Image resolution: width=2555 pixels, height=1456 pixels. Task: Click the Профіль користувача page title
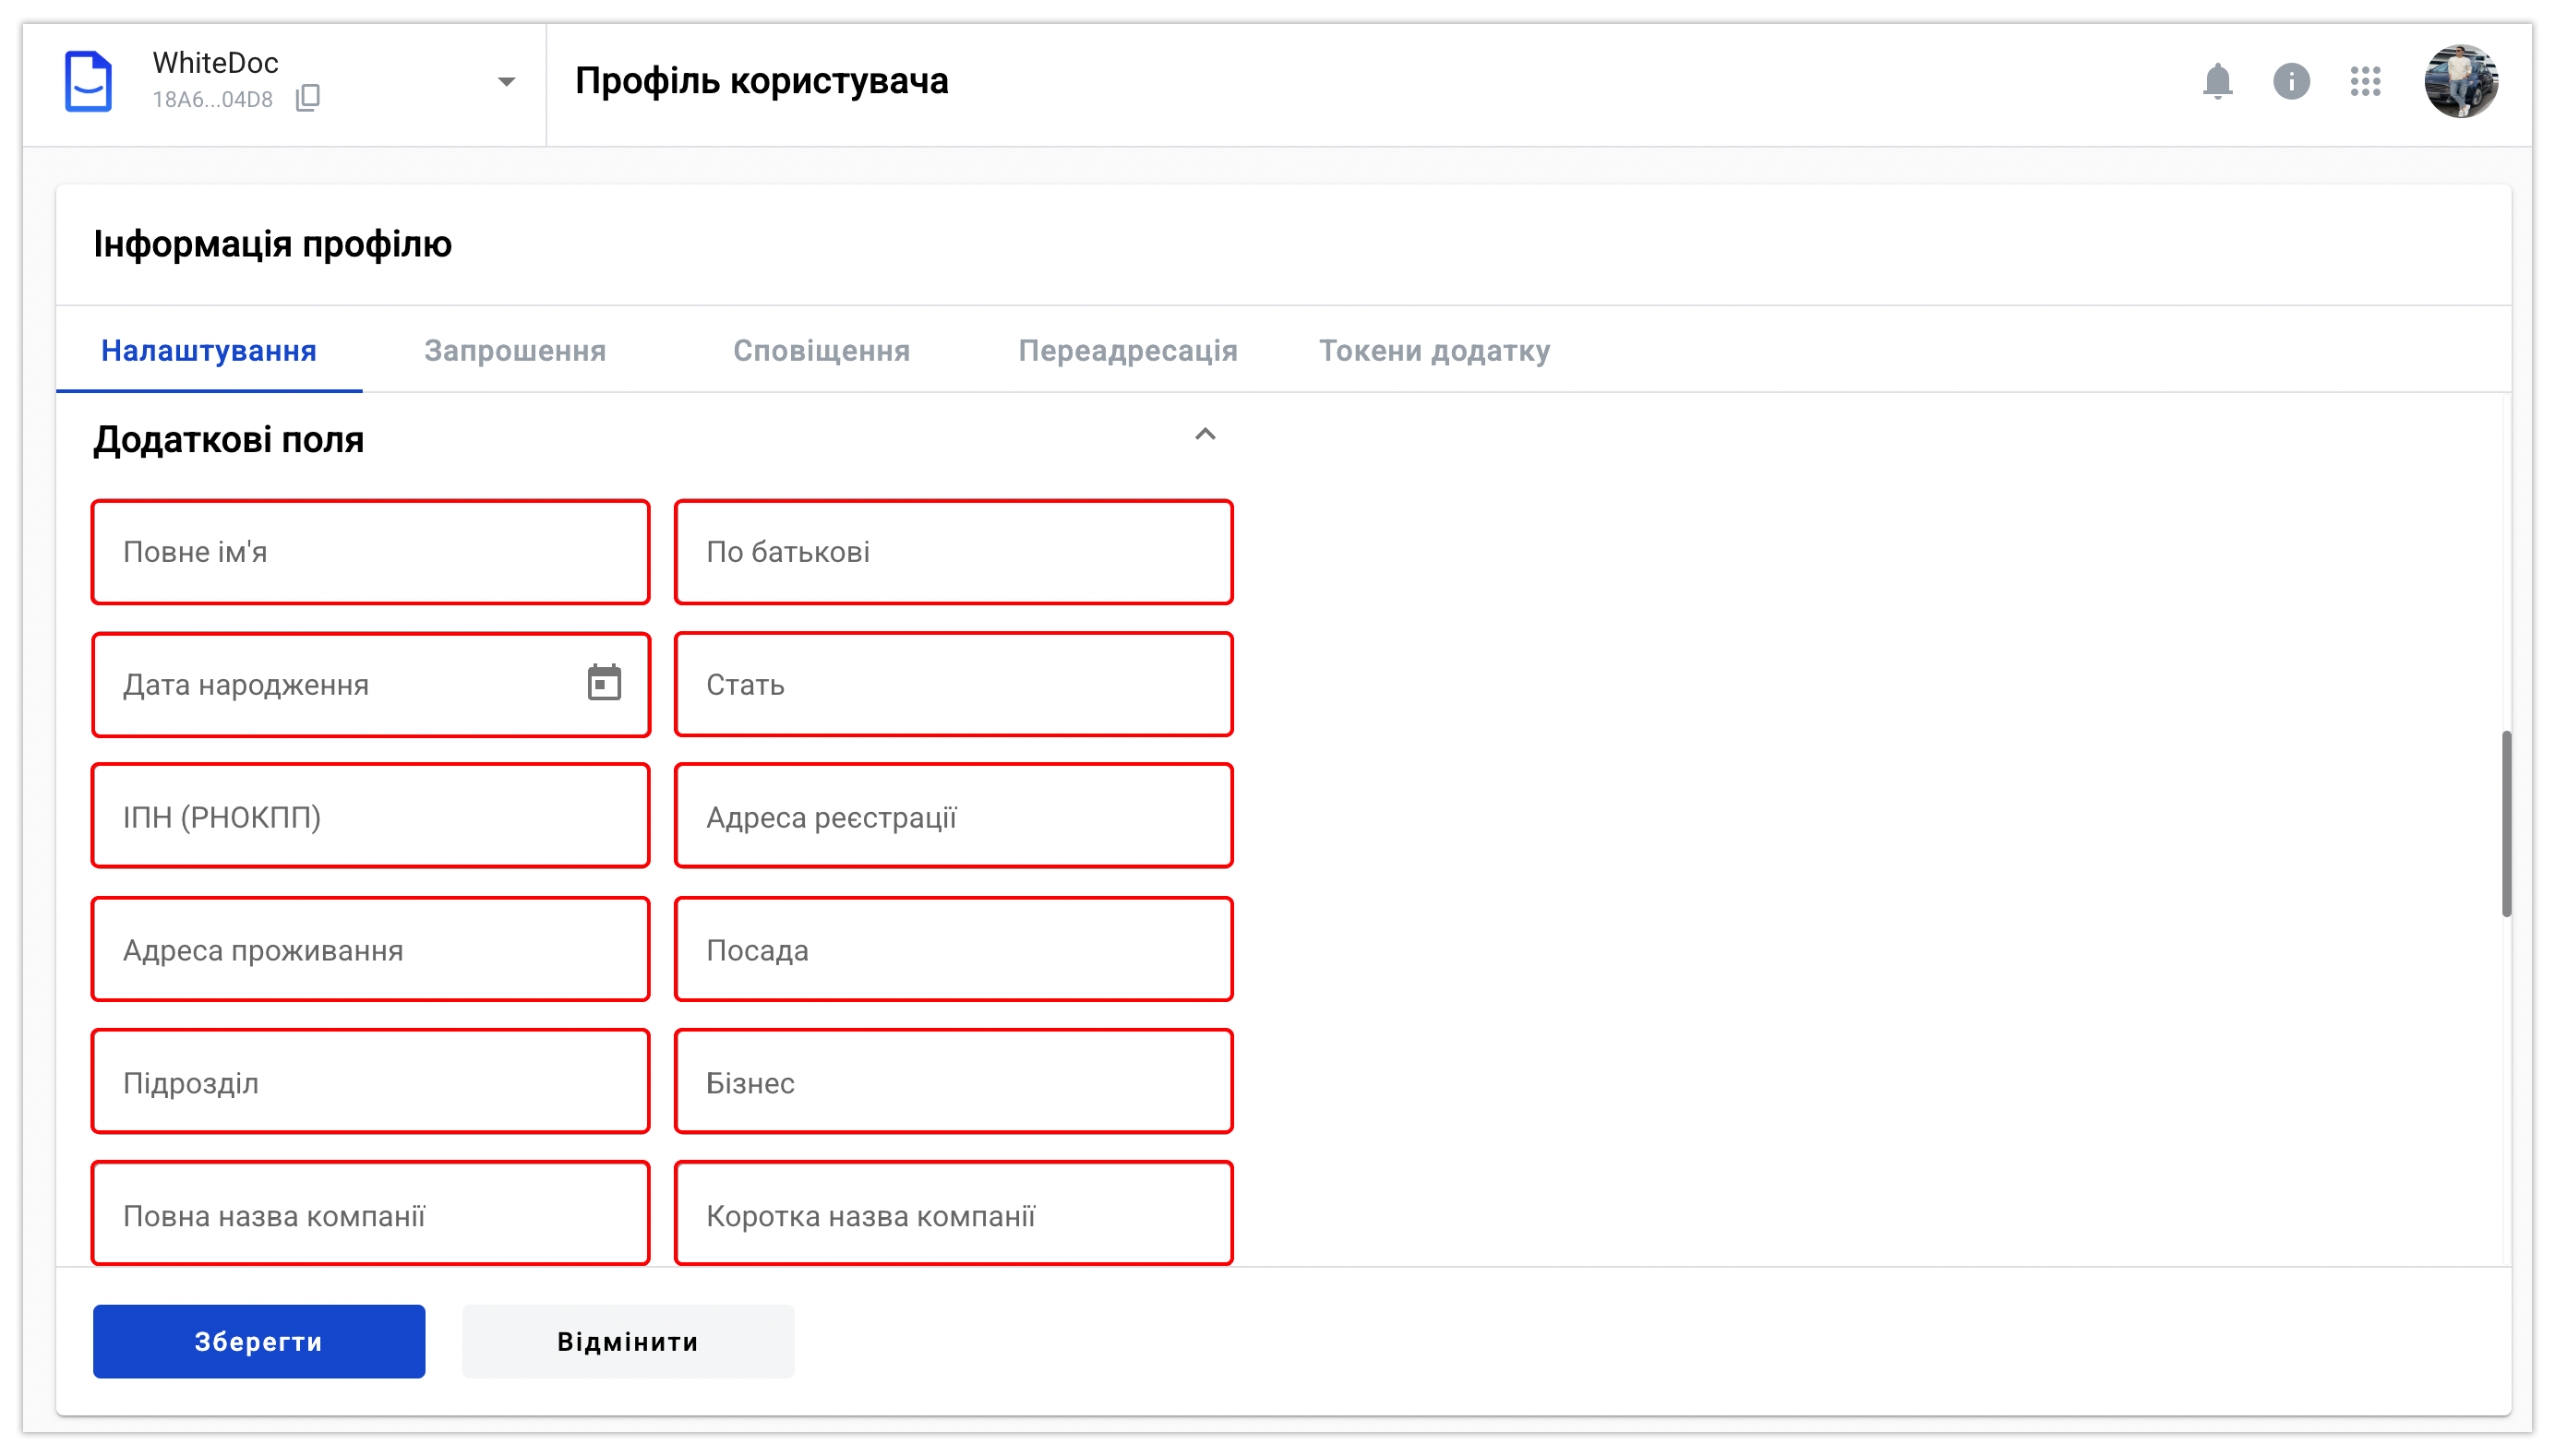762,81
